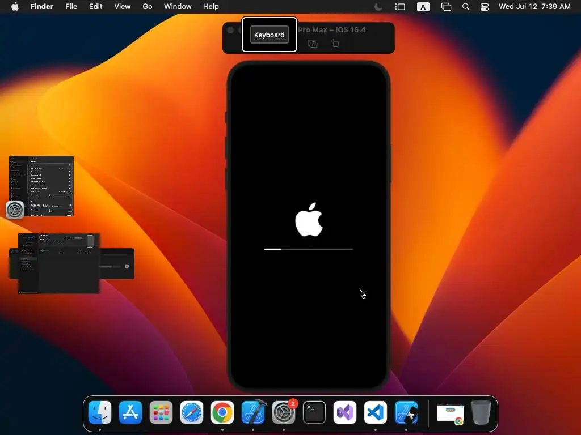The width and height of the screenshot is (581, 435).
Task: Open the Window menu
Action: [178, 7]
